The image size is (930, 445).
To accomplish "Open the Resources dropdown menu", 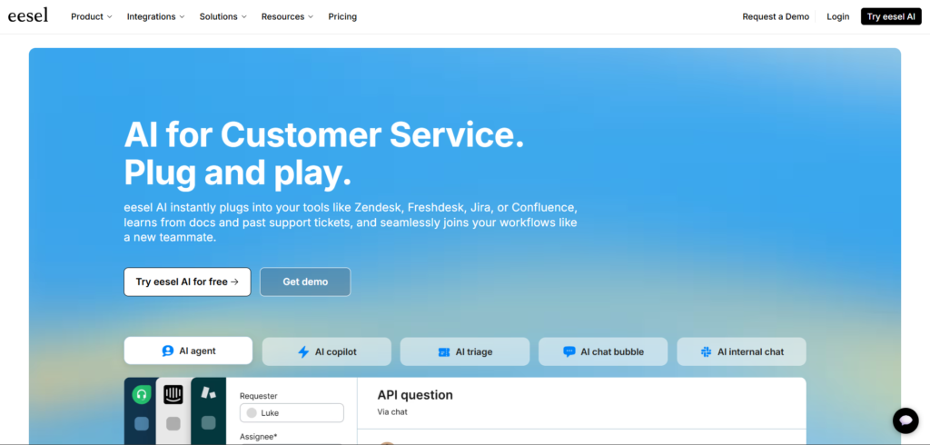I will coord(287,16).
